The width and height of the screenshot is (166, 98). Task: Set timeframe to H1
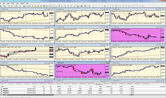point(132,6)
